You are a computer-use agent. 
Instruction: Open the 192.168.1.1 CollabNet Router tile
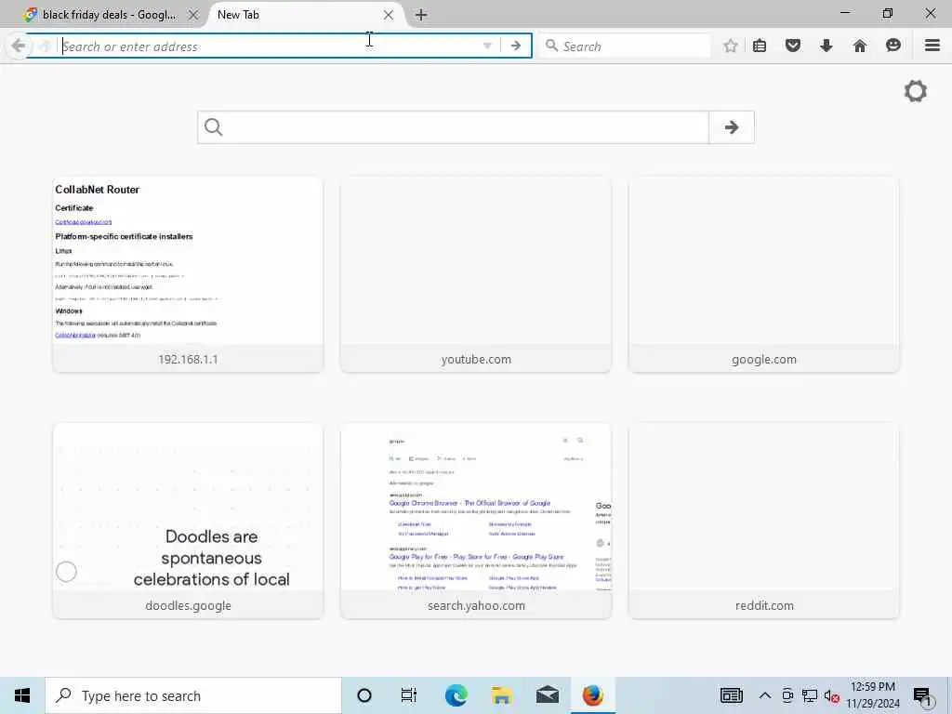(188, 274)
